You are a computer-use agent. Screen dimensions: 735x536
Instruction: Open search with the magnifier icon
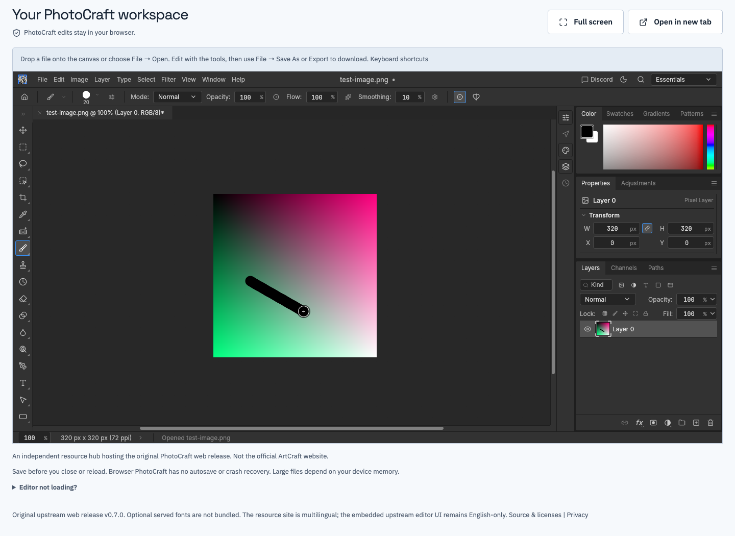click(641, 80)
